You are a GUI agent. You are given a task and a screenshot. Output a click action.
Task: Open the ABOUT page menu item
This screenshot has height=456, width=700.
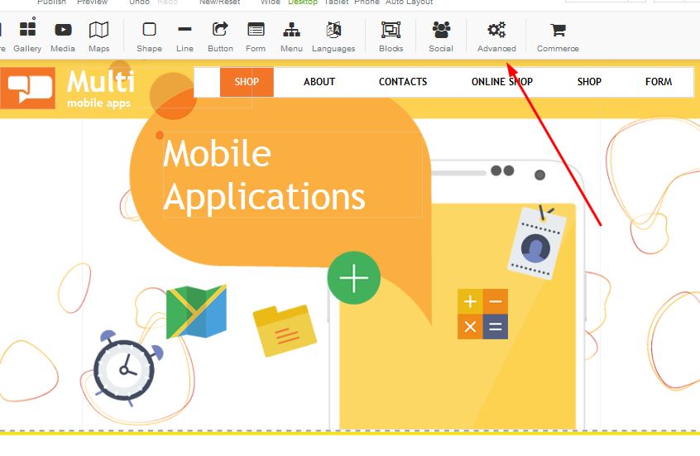pyautogui.click(x=319, y=82)
